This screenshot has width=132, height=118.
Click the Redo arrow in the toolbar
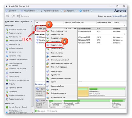[x=13, y=16]
